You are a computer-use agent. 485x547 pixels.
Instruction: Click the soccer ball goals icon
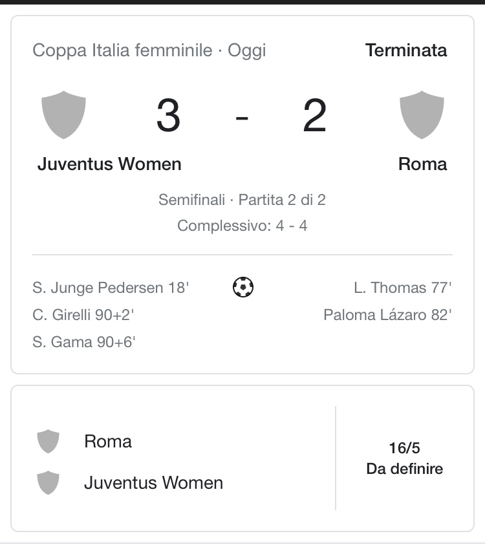(x=243, y=287)
